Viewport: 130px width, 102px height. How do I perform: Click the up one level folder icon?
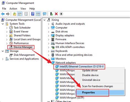[x=14, y=14]
